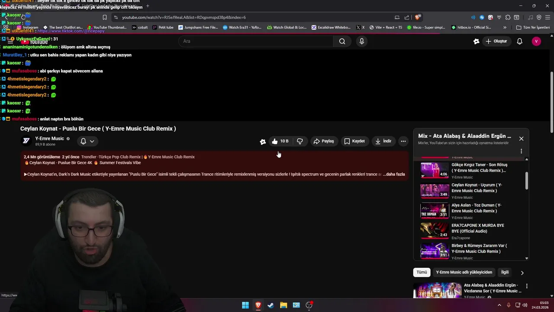This screenshot has height=312, width=554.
Task: Open Y-Emre Music channel page
Action: point(49,139)
